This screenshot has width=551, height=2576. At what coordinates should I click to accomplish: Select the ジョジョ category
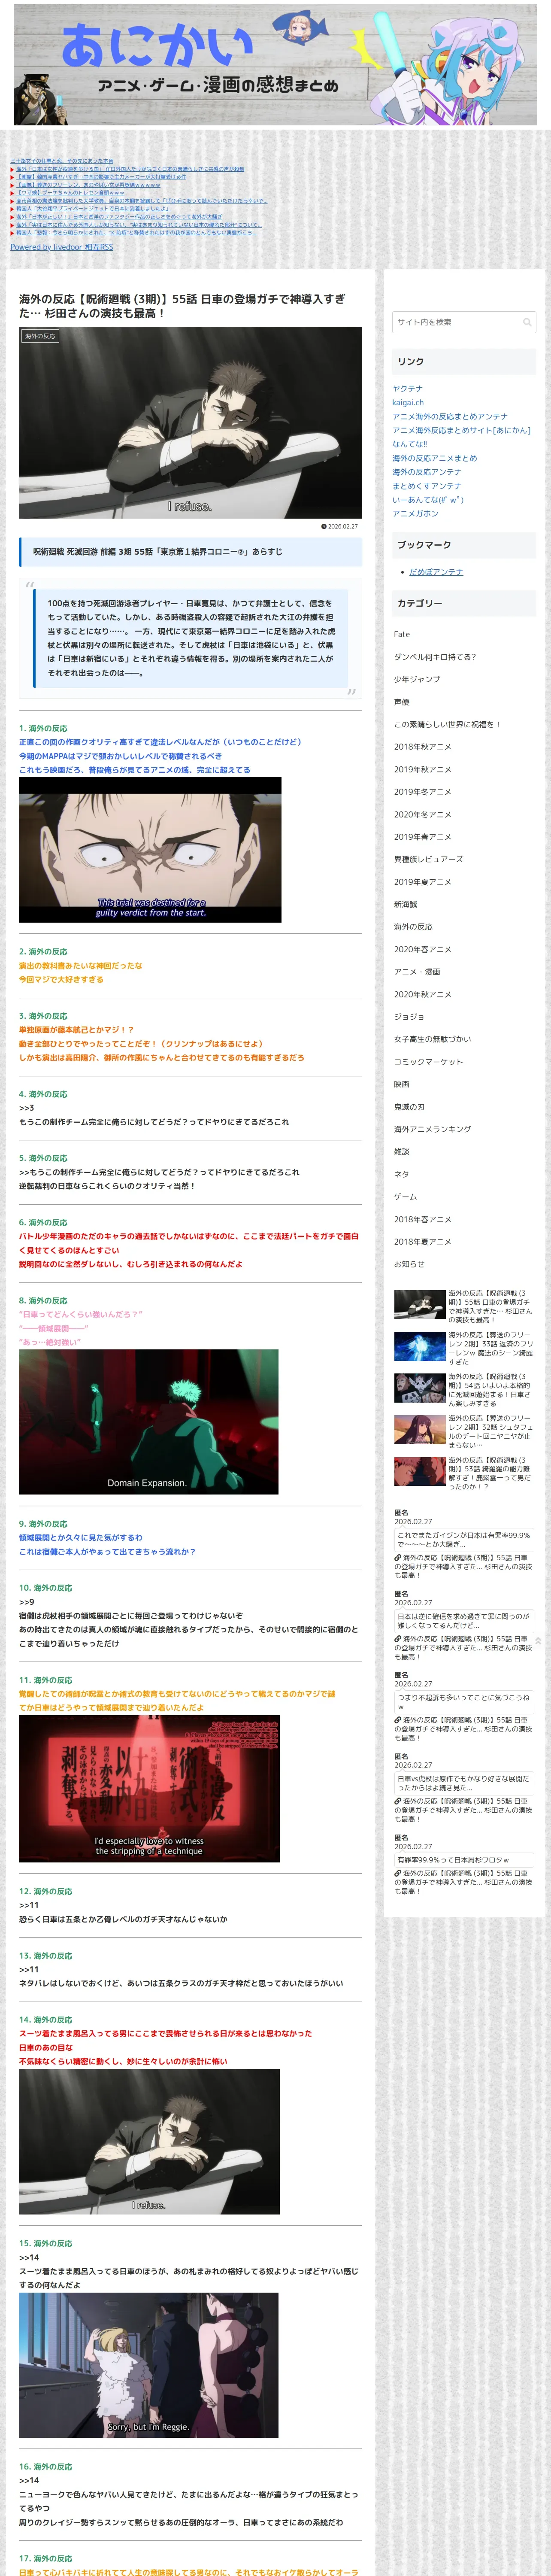pos(408,1017)
